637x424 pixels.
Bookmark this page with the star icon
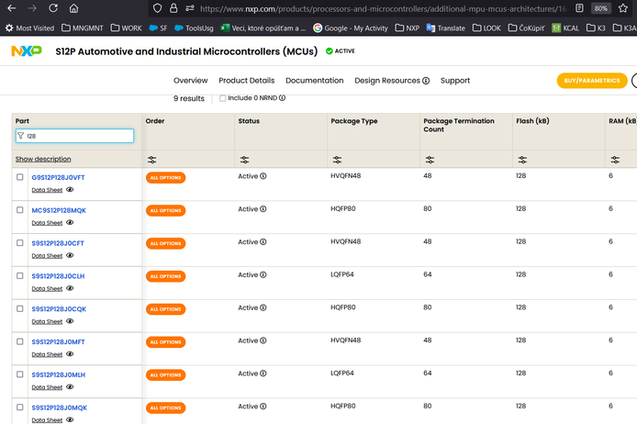point(623,8)
